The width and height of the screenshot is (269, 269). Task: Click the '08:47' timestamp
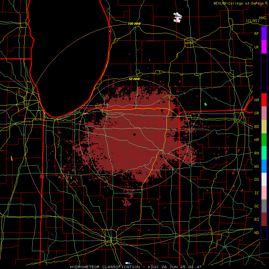tap(195, 267)
